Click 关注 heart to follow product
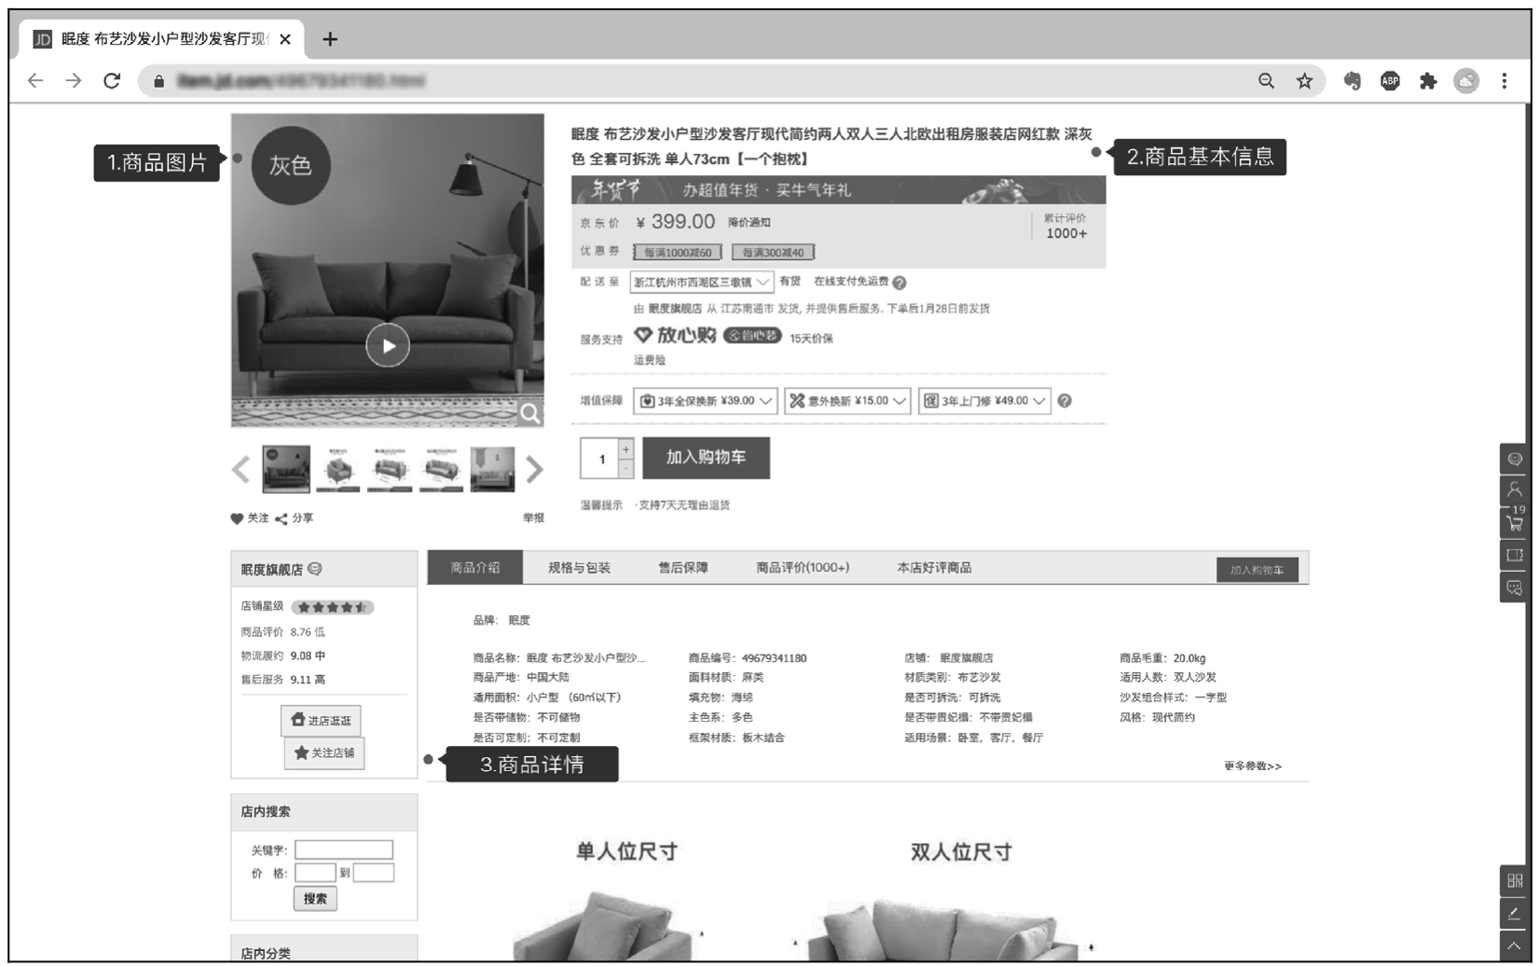This screenshot has height=966, width=1540. click(x=249, y=518)
